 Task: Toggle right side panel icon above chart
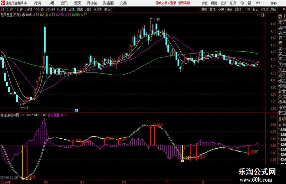pyautogui.click(x=263, y=15)
